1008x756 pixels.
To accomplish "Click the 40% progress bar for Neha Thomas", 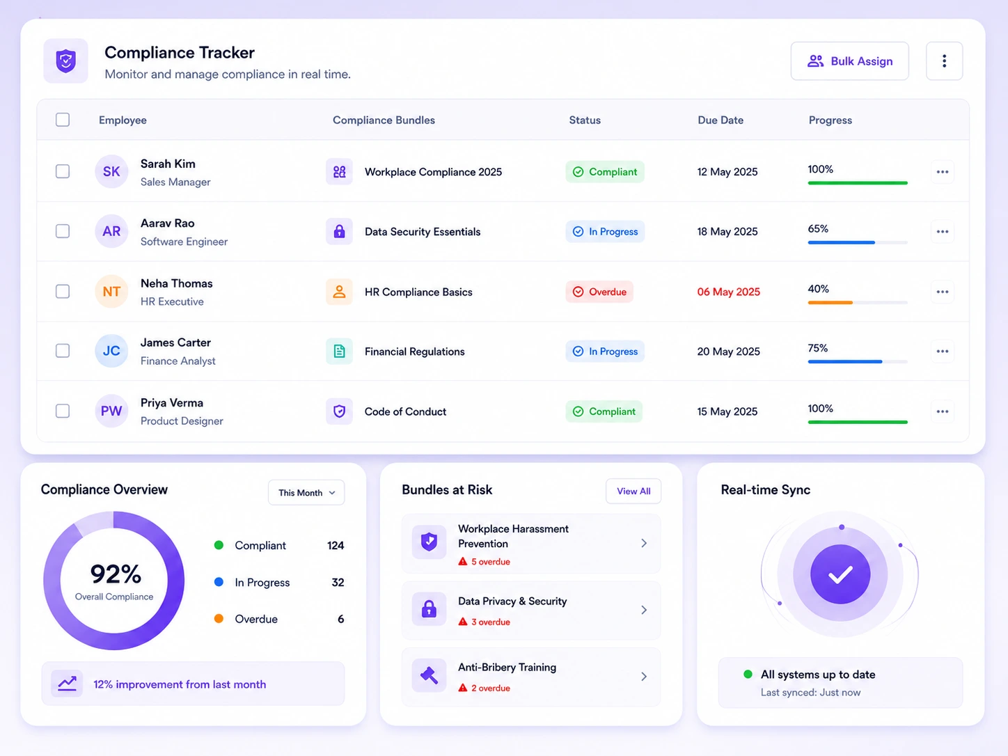I will 858,302.
